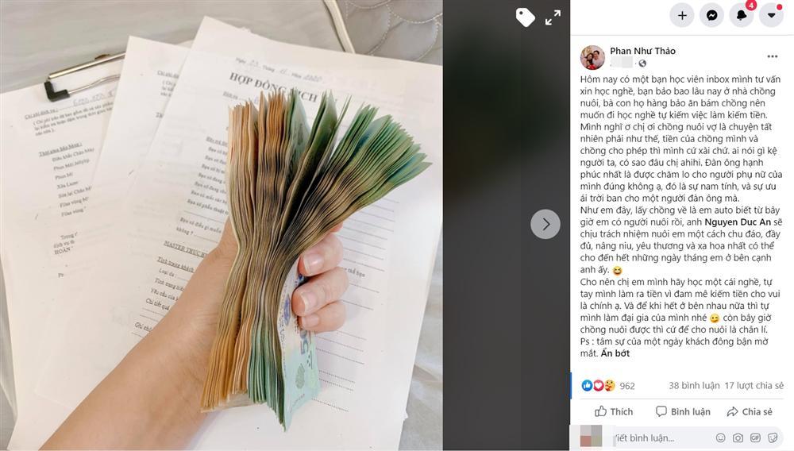Open the account dropdown arrow

click(x=771, y=15)
